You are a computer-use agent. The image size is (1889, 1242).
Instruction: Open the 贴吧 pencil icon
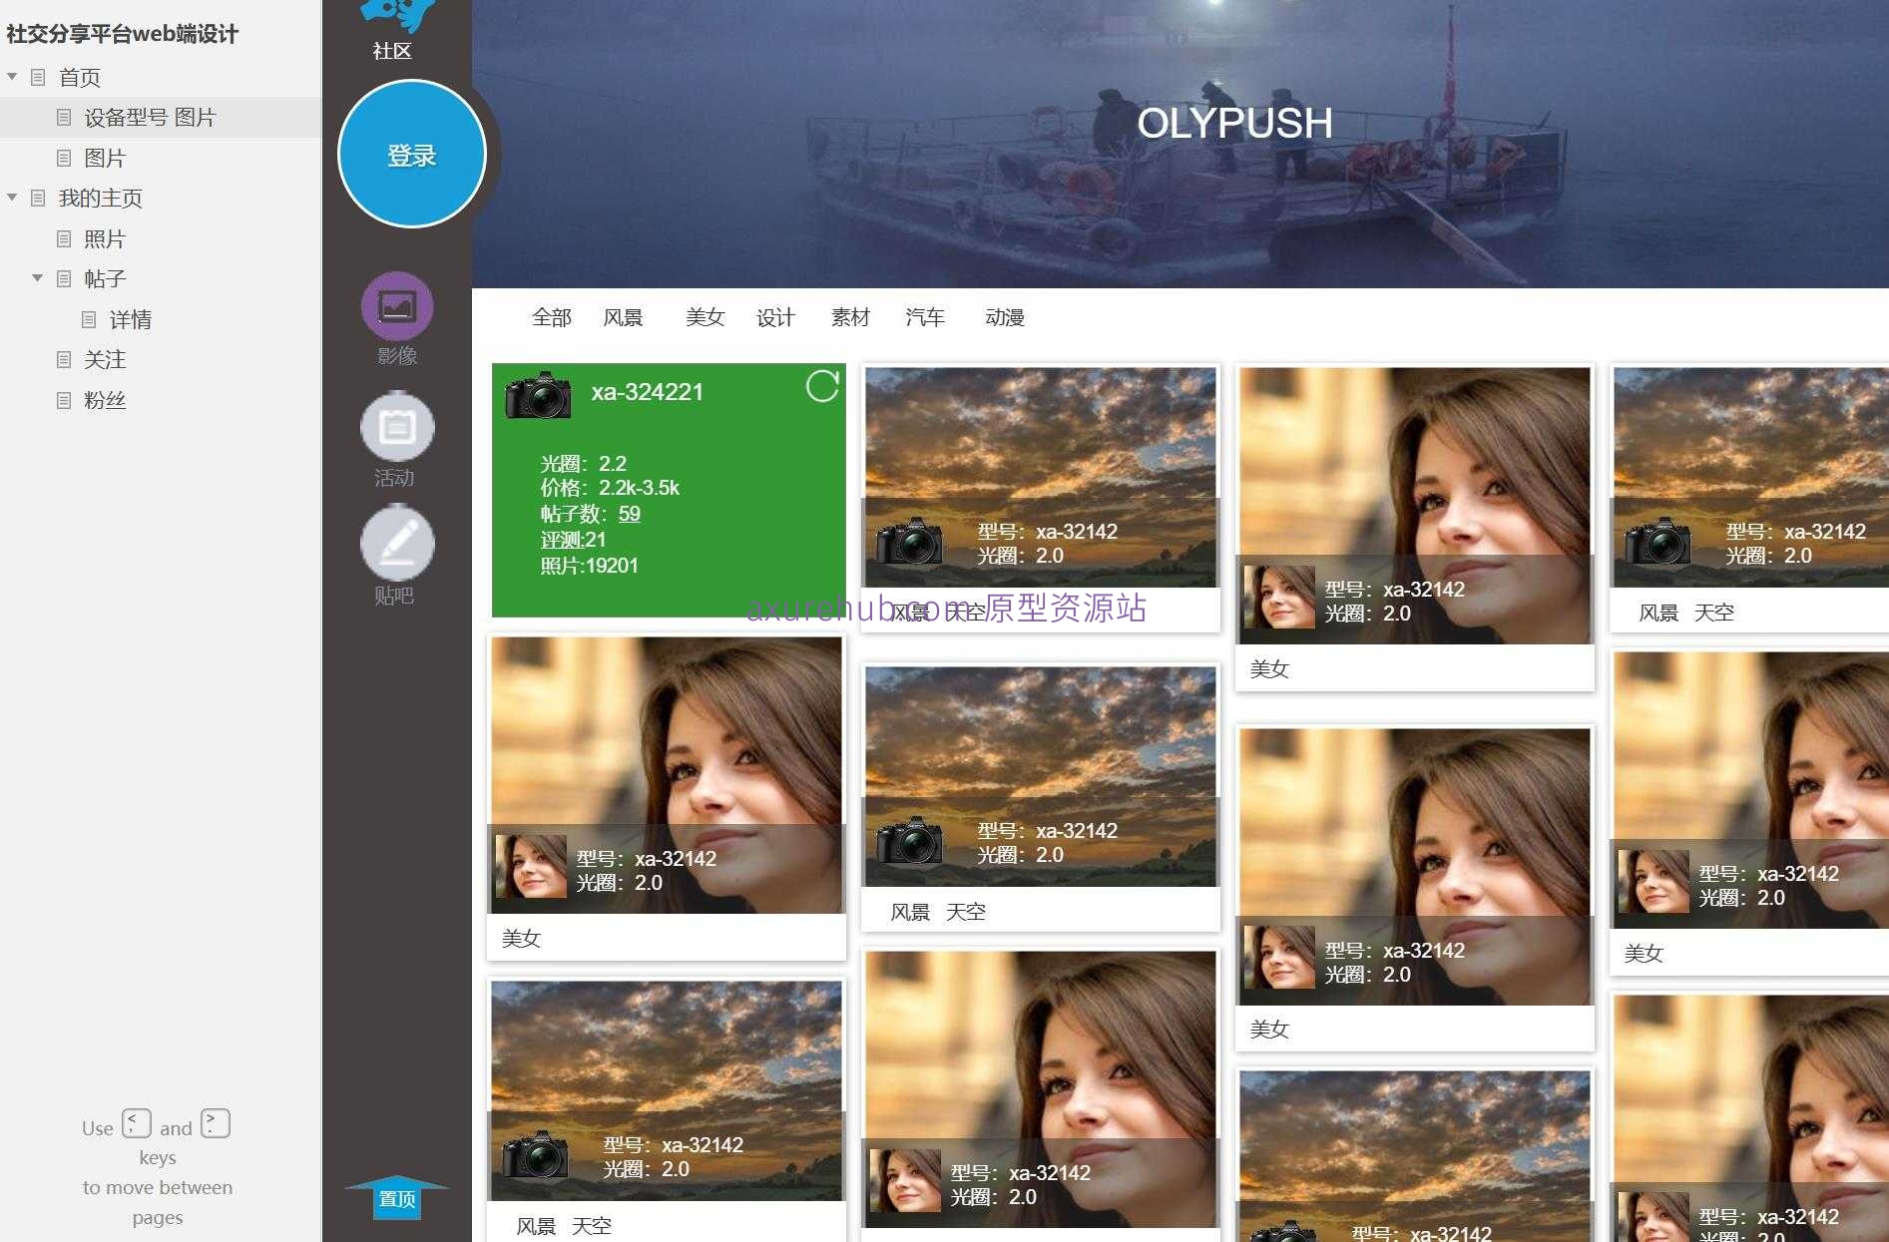(x=396, y=544)
